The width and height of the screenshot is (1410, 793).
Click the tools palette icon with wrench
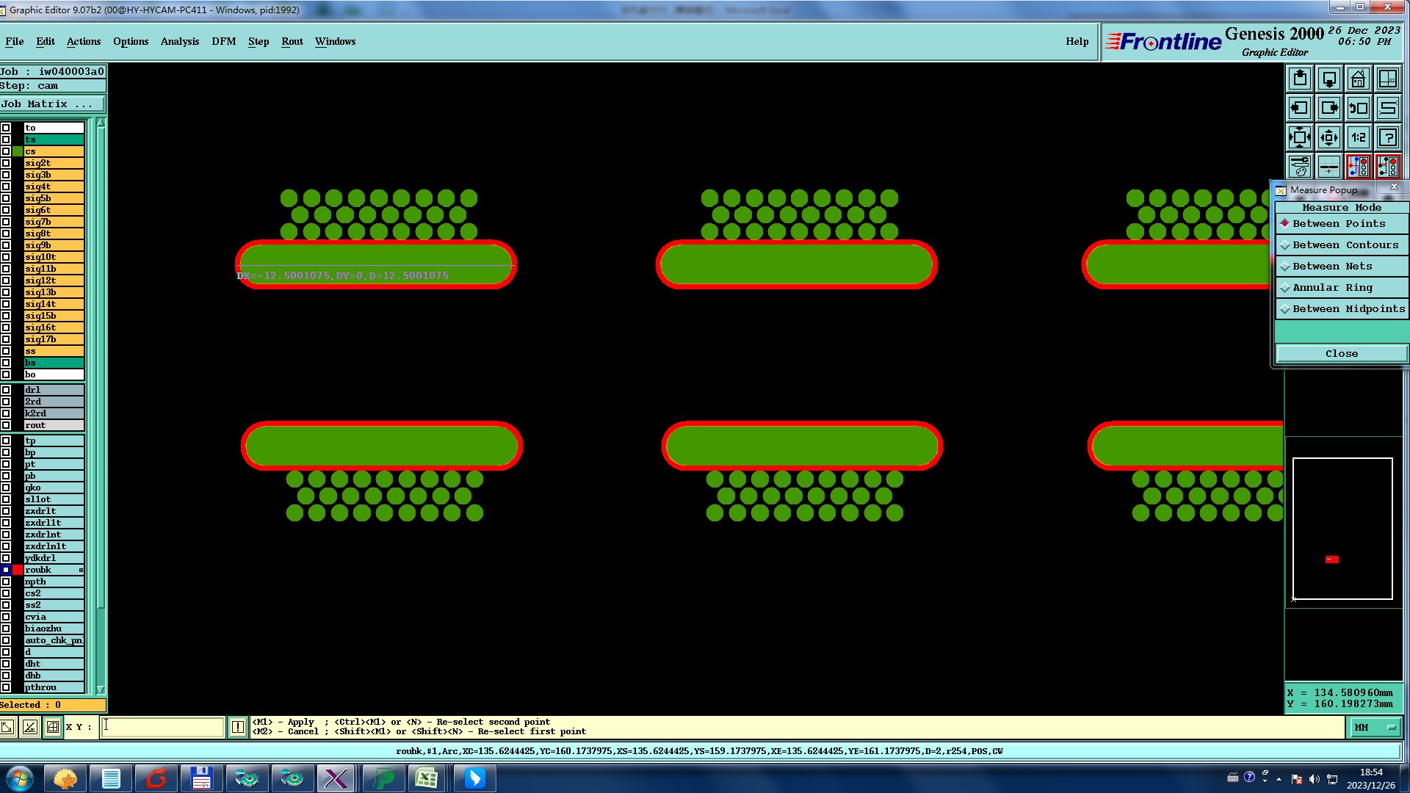(1299, 167)
